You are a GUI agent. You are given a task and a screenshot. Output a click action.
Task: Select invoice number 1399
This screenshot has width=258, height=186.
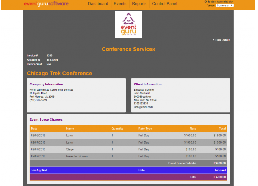pyautogui.click(x=49, y=55)
